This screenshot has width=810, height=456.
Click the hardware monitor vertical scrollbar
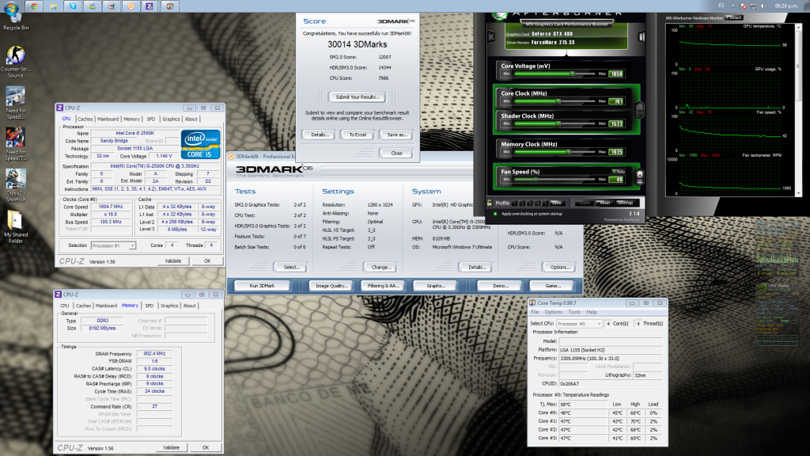pyautogui.click(x=799, y=109)
